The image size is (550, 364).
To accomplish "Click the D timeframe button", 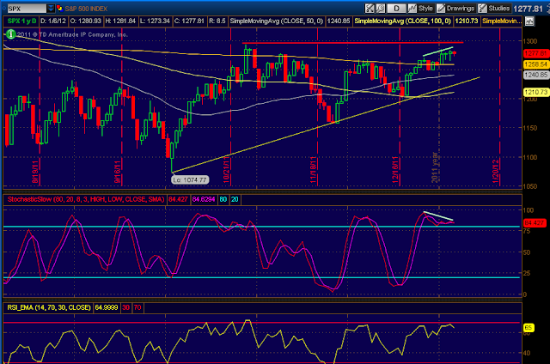I will click(396, 9).
